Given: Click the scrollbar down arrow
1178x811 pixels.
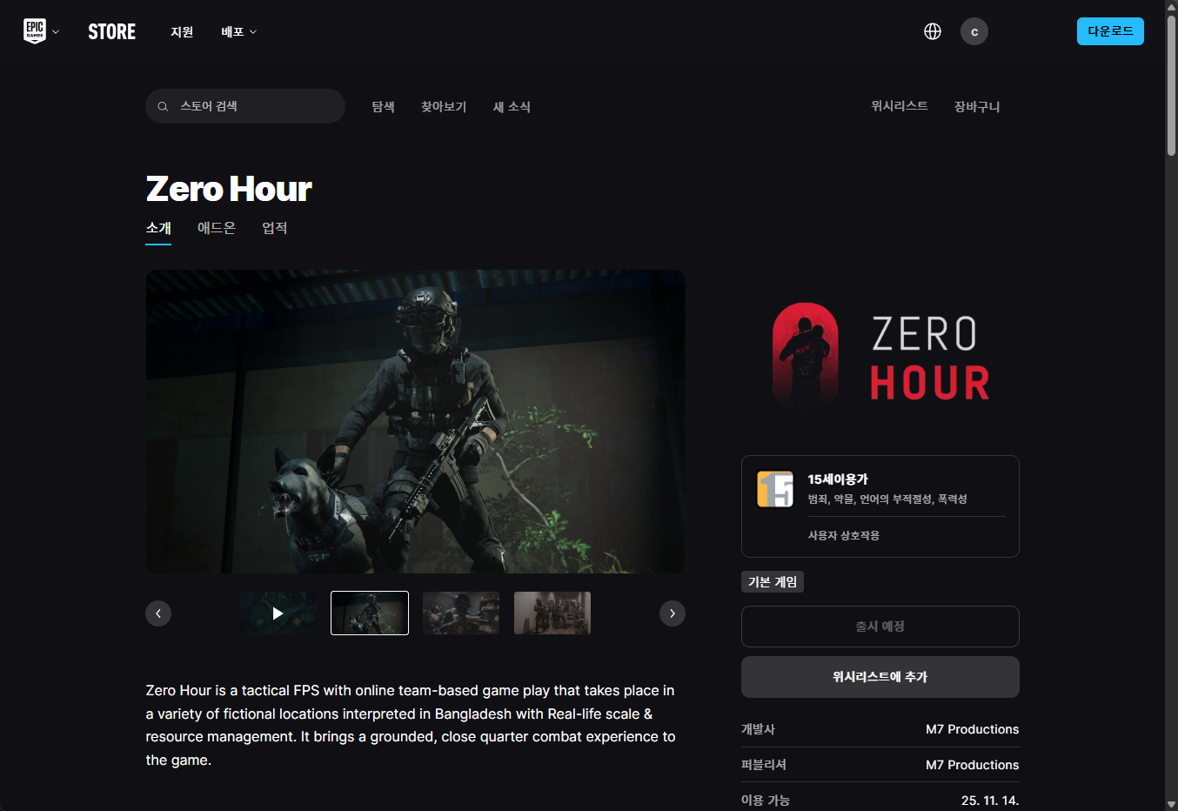Looking at the screenshot, I should (x=1171, y=804).
